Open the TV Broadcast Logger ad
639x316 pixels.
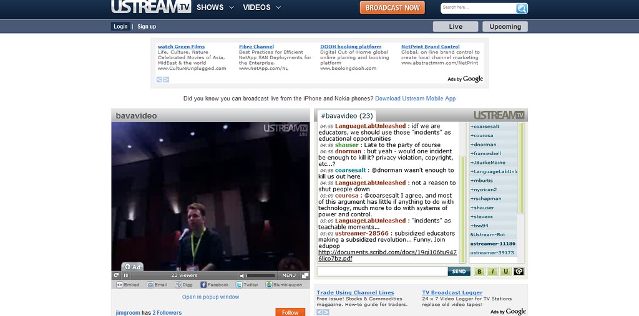click(x=452, y=292)
